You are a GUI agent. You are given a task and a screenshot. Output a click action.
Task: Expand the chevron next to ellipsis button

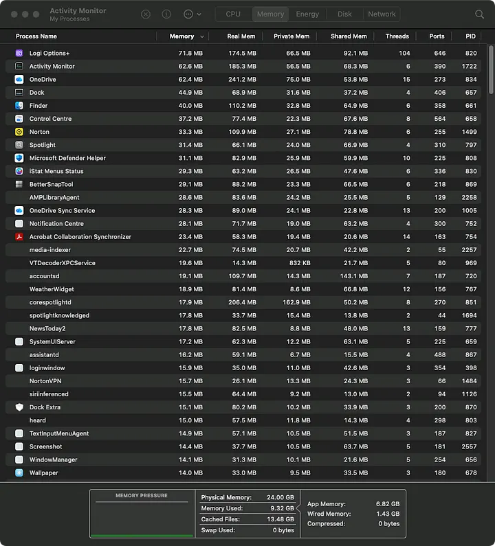pos(199,14)
